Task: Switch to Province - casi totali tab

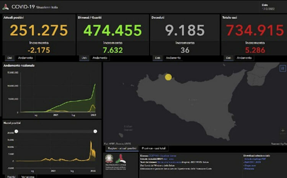Action: click(154, 148)
